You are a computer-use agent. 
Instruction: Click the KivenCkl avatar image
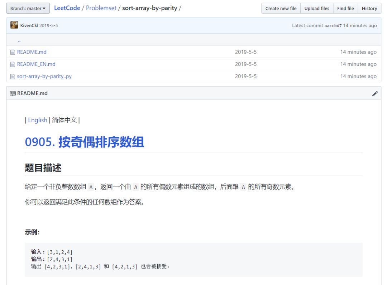click(x=14, y=25)
